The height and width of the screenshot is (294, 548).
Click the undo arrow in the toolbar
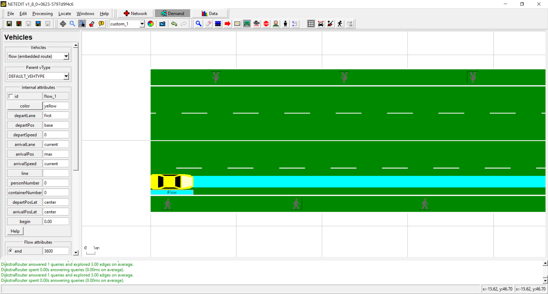(x=174, y=24)
